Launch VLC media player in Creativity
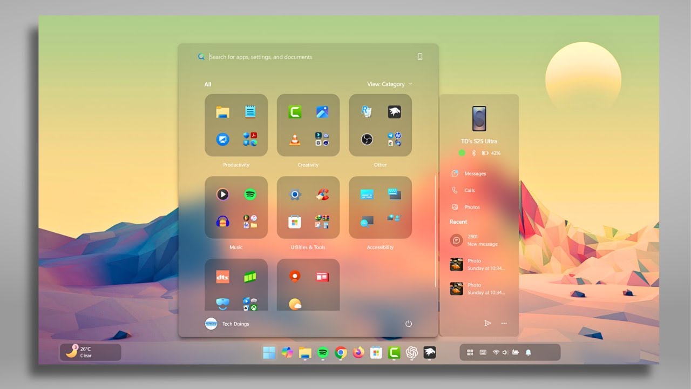 [295, 139]
